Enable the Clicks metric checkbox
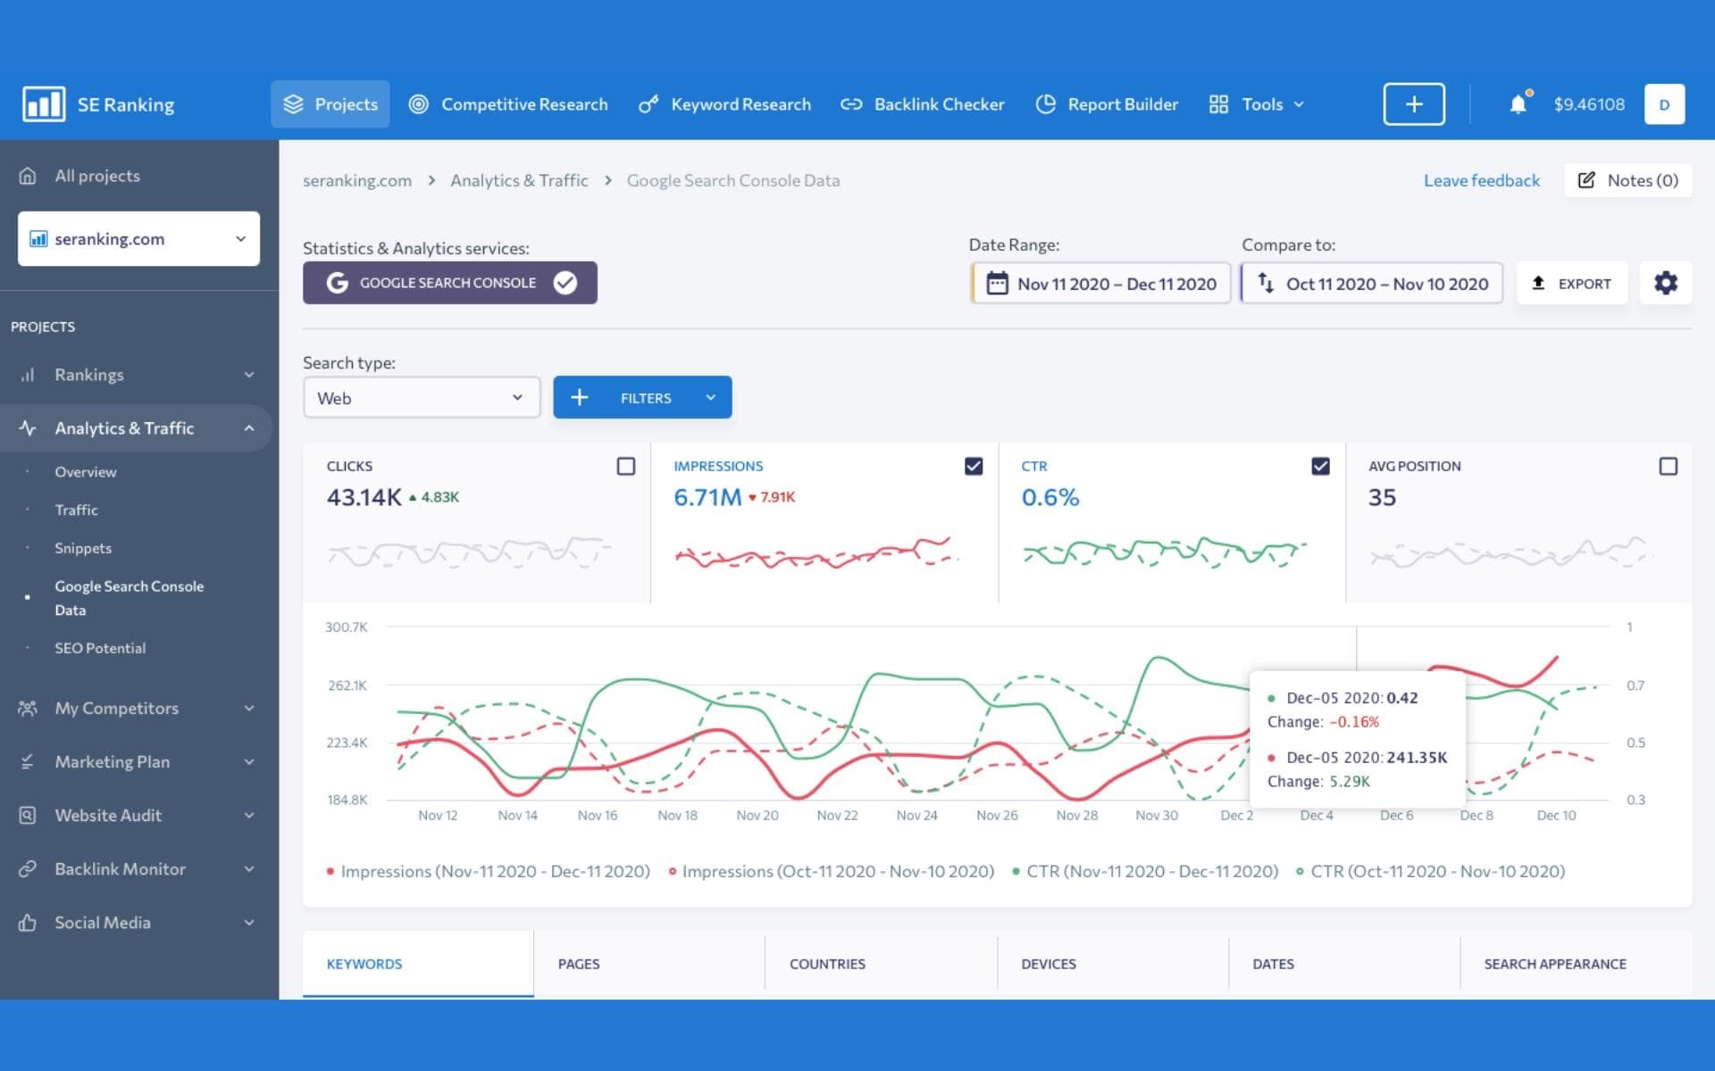The width and height of the screenshot is (1715, 1071). [x=625, y=466]
